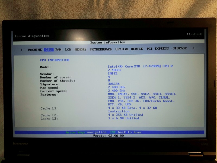The image size is (217, 163).
Task: Click the signature value 306C3h
Action: tap(114, 84)
